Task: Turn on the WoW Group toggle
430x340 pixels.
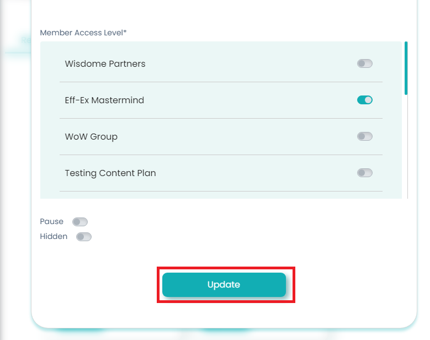Action: click(x=364, y=136)
